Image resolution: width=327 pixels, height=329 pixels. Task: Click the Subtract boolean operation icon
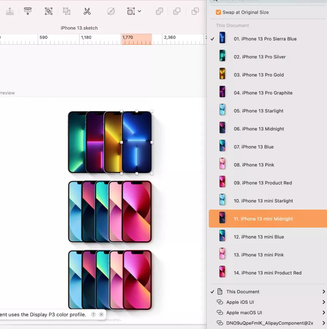click(177, 12)
